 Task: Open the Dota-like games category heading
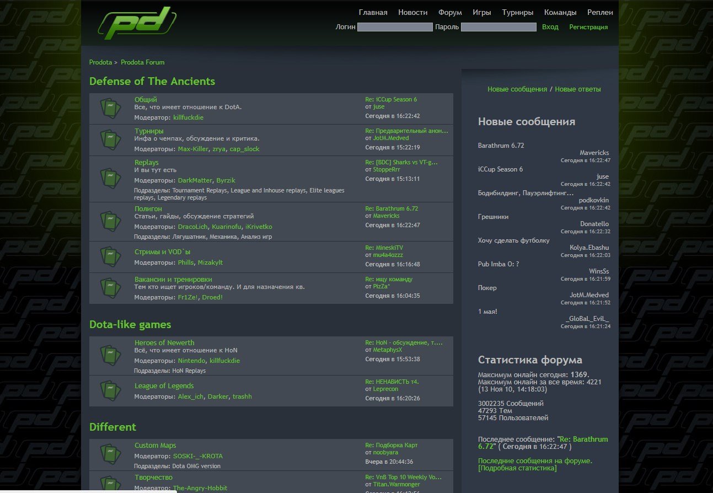coord(130,325)
